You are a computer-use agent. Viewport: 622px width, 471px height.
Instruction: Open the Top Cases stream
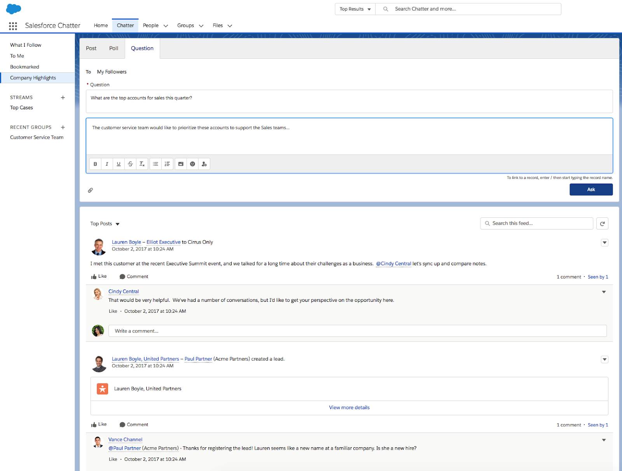click(x=21, y=108)
